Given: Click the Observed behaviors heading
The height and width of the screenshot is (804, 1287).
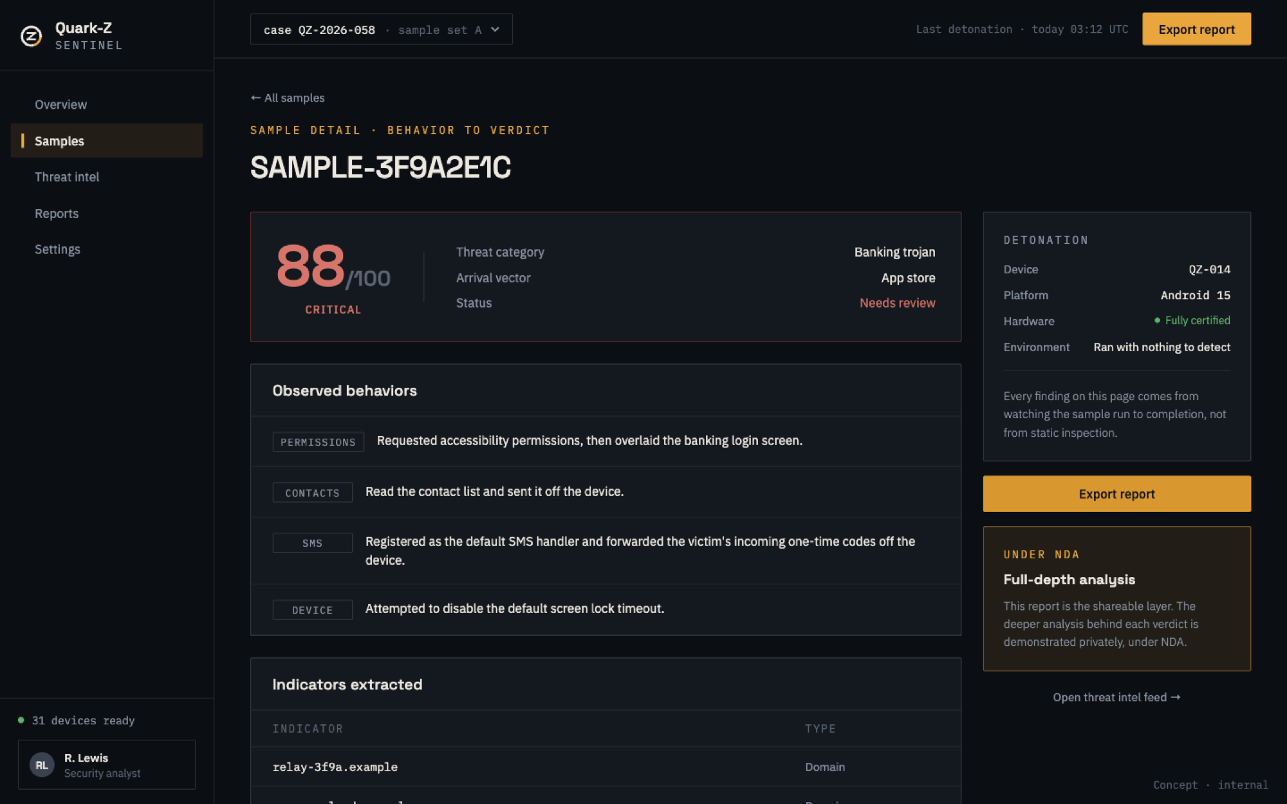Looking at the screenshot, I should point(344,390).
